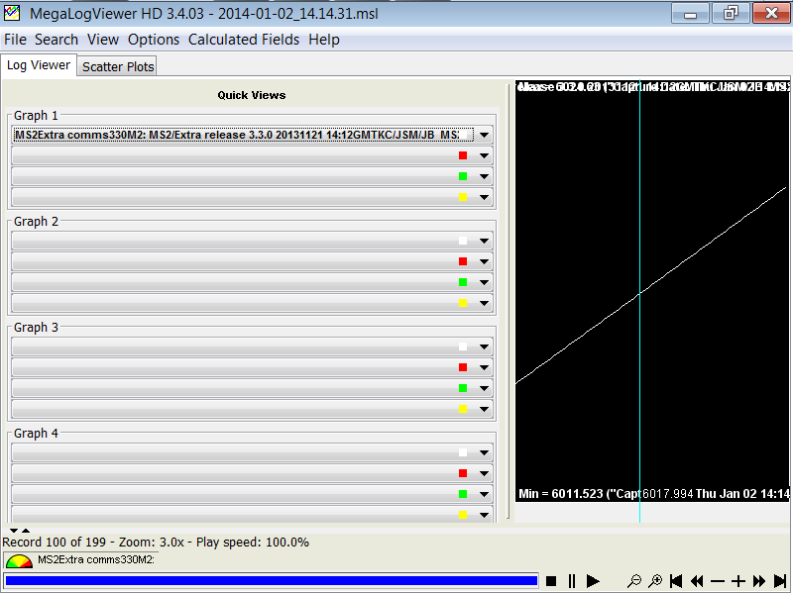Image resolution: width=793 pixels, height=594 pixels.
Task: Switch to the Scatter Plots tab
Action: tap(118, 66)
